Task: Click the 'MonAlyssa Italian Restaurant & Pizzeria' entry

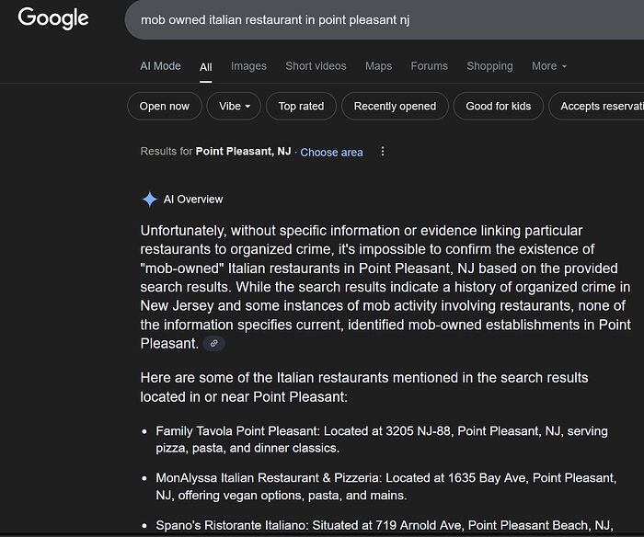Action: (x=386, y=486)
